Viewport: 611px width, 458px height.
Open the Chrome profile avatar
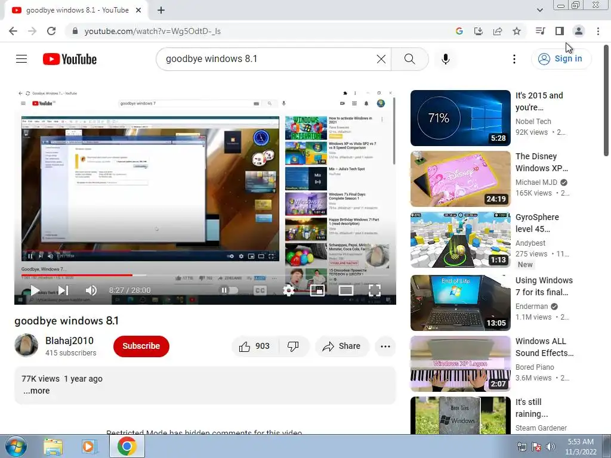(x=579, y=31)
